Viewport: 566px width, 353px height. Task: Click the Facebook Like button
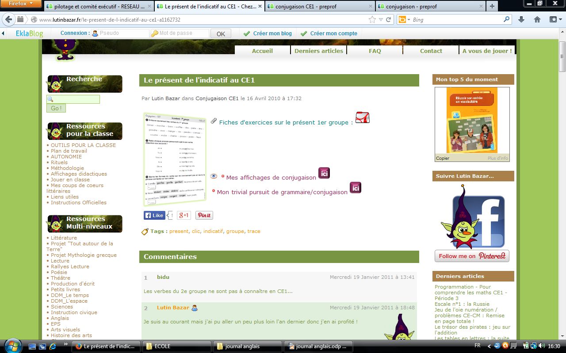(x=154, y=215)
